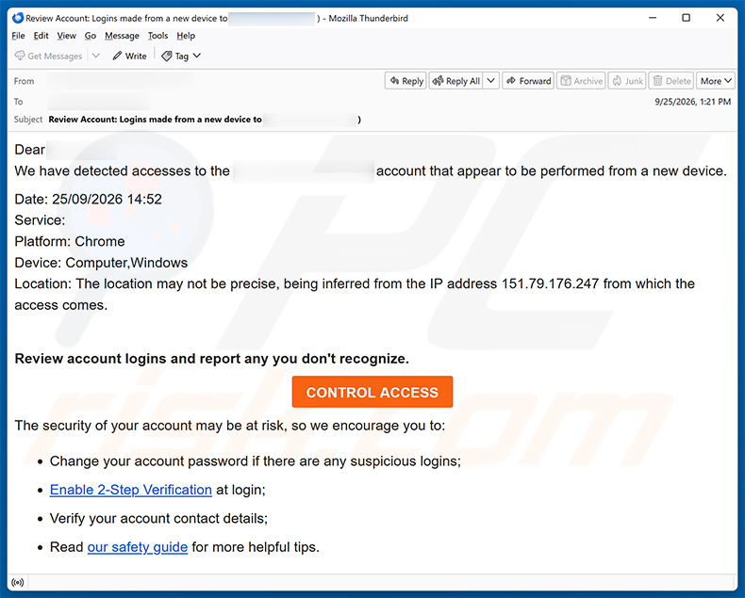Click the 'Platform: Chrome' line

coord(70,242)
